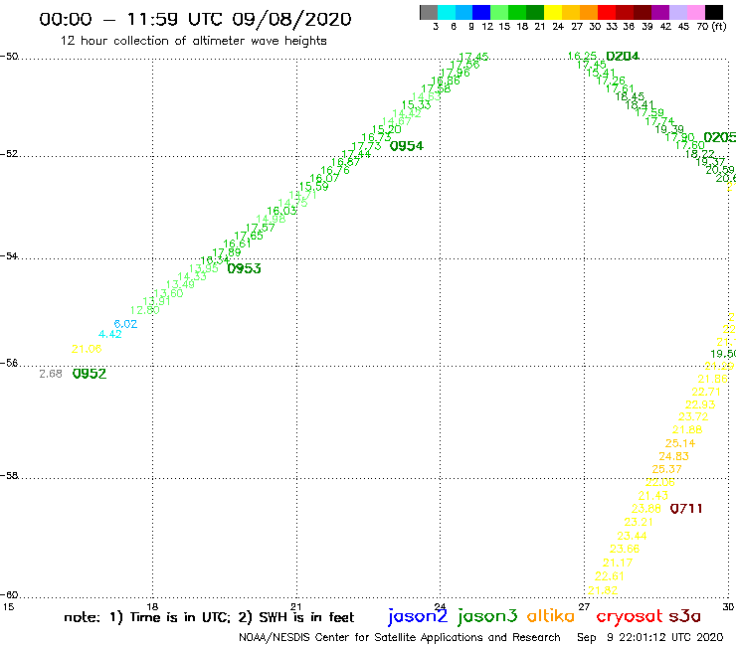Click the s3a satellite legend label

point(684,616)
